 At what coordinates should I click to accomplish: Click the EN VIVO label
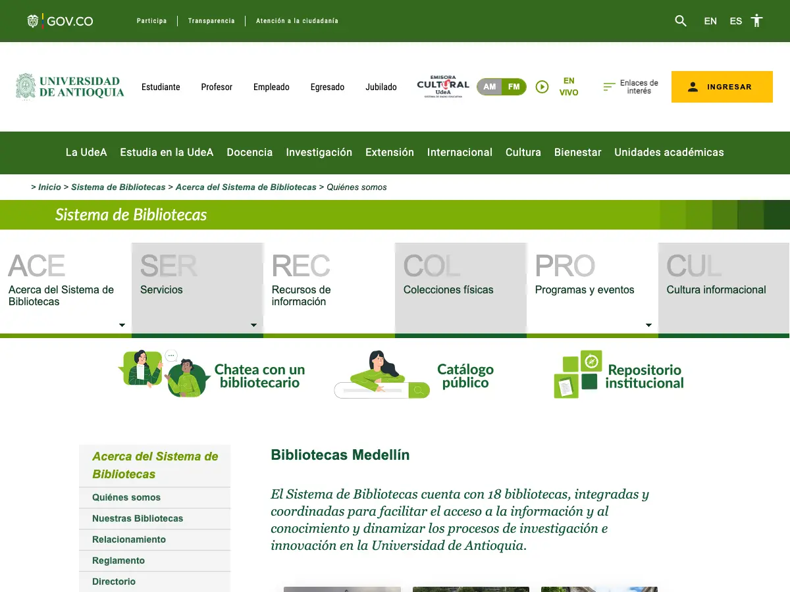click(x=569, y=87)
